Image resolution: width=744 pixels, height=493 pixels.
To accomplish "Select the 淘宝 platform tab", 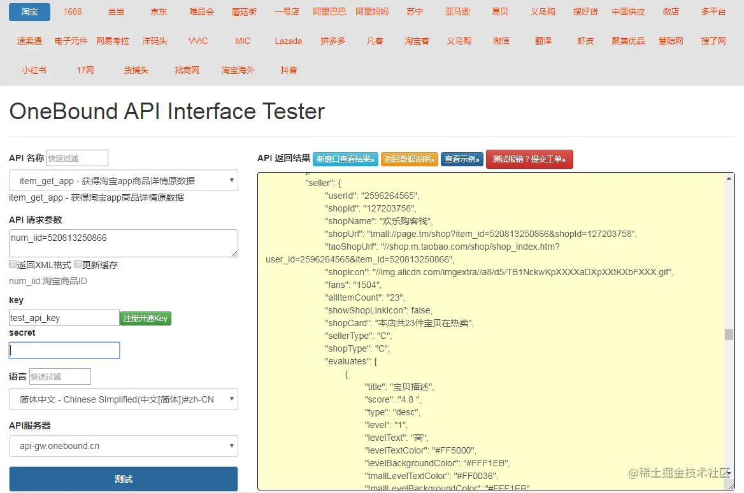I will [x=29, y=11].
